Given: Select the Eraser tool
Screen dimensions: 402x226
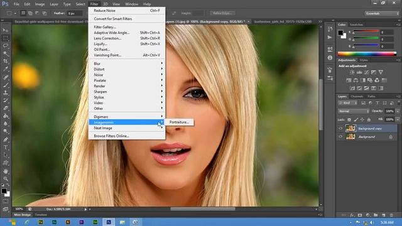Looking at the screenshot, I should [x=6, y=108].
